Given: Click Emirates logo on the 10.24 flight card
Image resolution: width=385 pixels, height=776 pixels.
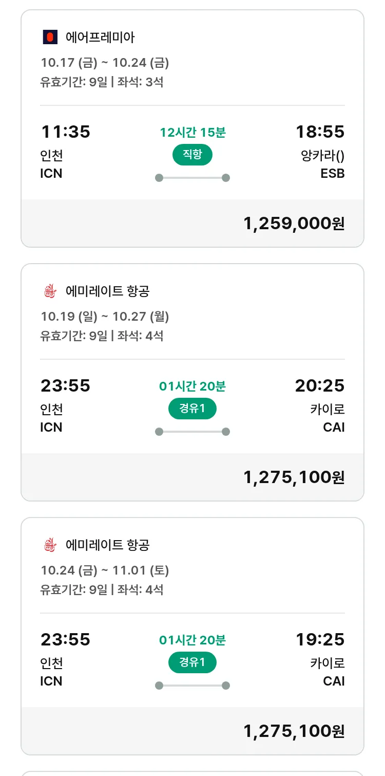Looking at the screenshot, I should (x=50, y=545).
